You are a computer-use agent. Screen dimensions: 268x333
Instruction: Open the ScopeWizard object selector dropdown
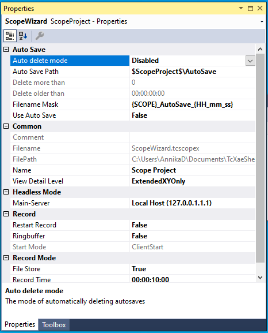(x=262, y=21)
